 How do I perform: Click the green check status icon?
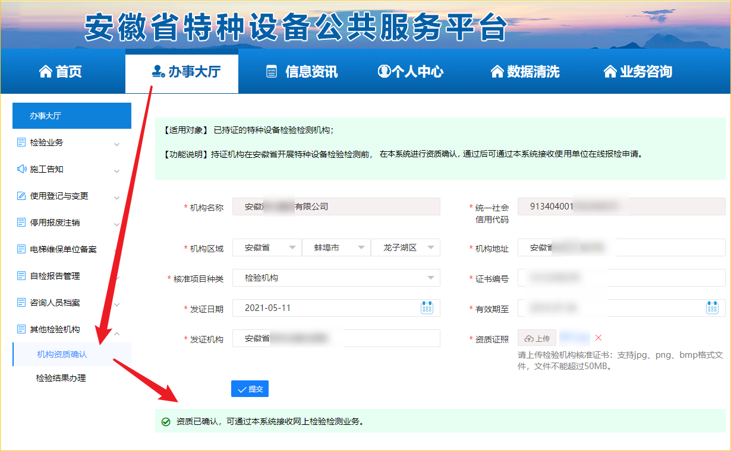point(166,422)
